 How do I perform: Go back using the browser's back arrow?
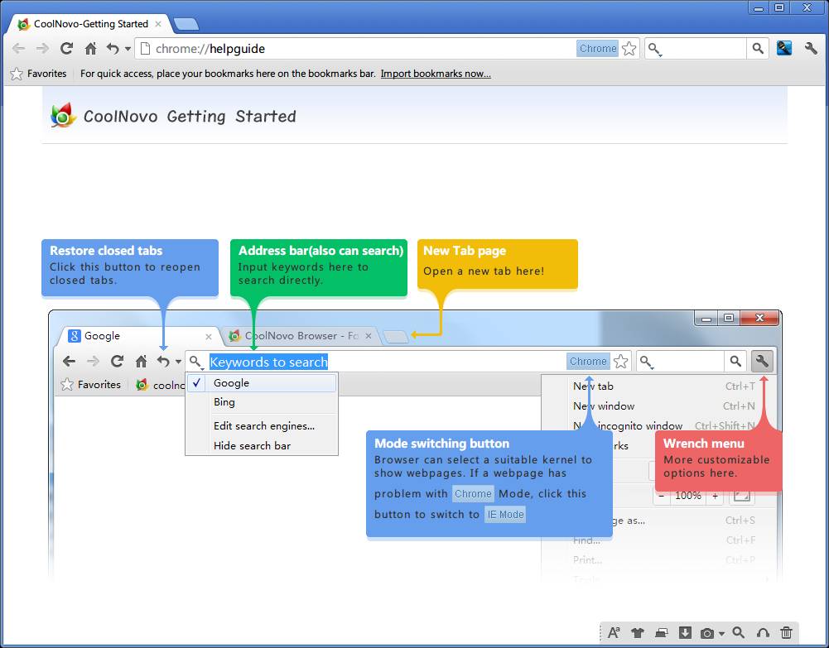18,49
